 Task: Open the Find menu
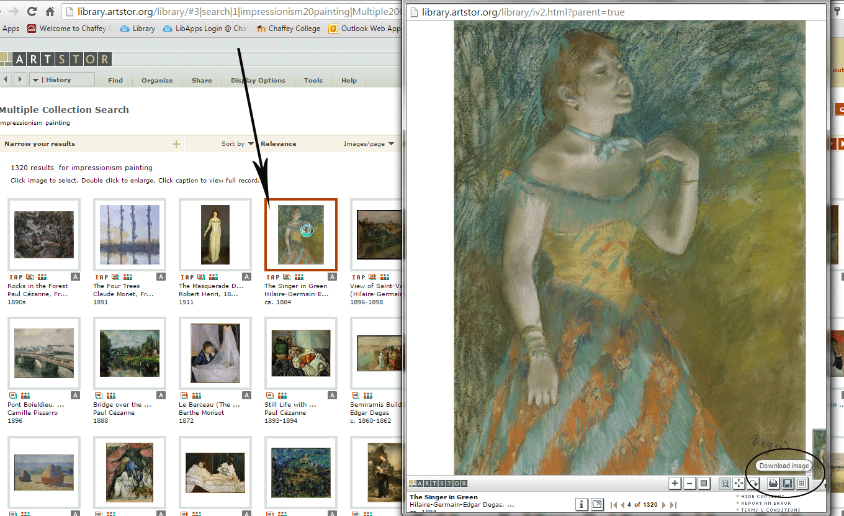pos(115,80)
